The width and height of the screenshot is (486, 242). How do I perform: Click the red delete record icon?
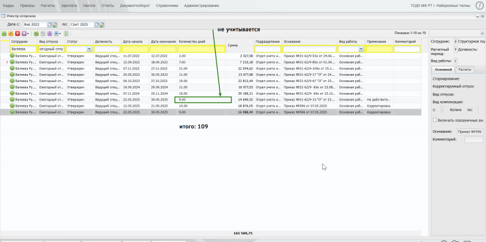pos(17,33)
